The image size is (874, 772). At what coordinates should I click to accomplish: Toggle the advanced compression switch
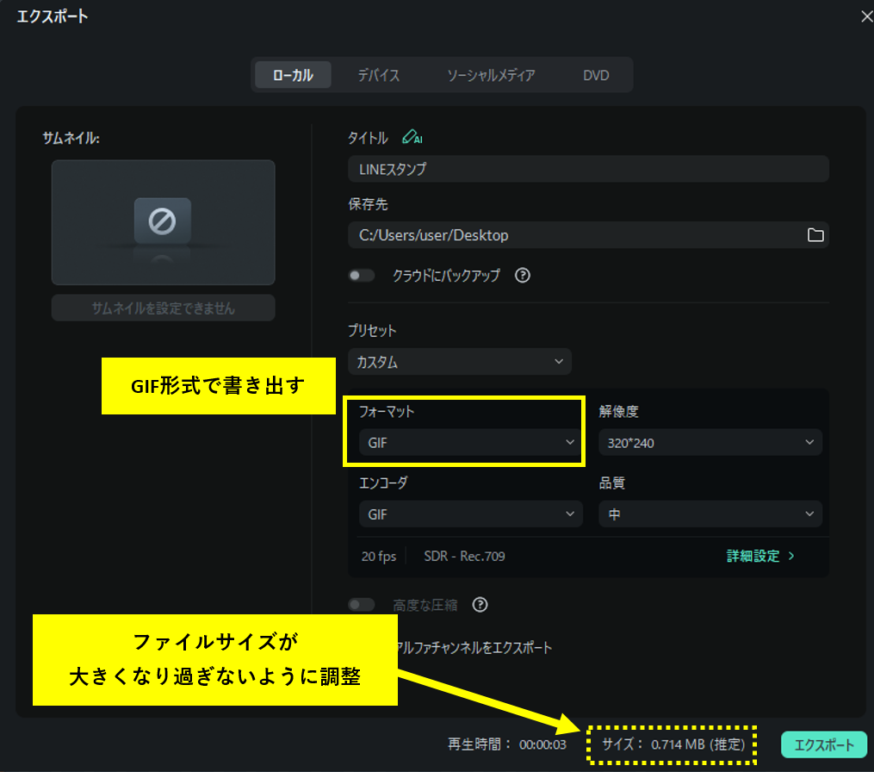click(362, 605)
